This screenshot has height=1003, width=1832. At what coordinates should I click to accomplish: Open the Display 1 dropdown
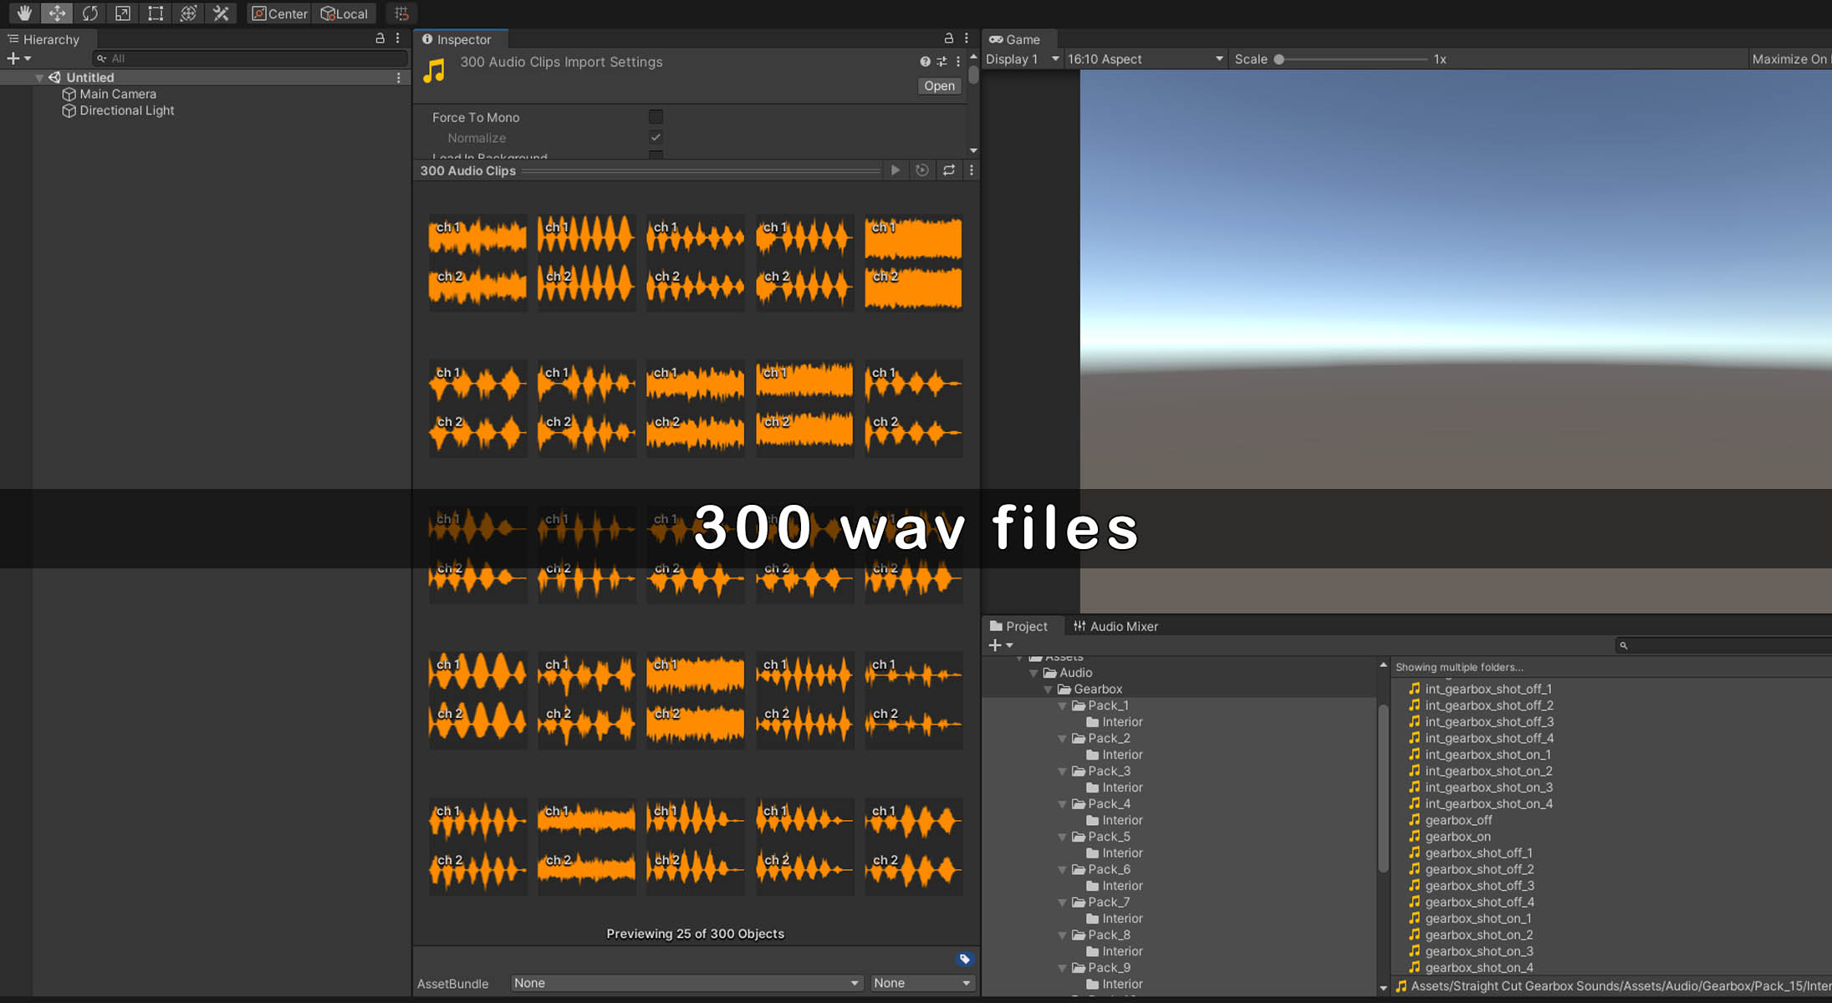pos(1022,59)
